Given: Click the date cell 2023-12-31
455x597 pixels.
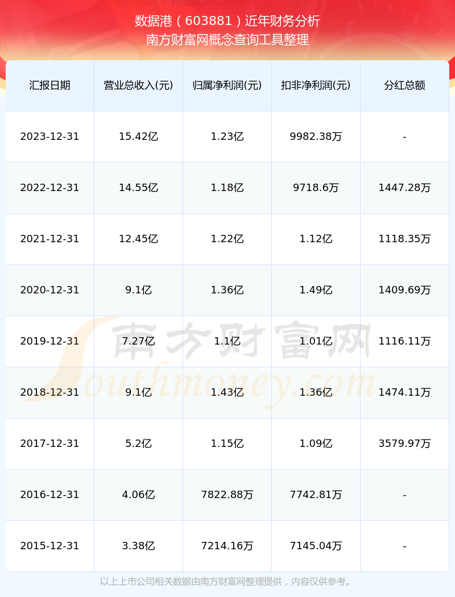Looking at the screenshot, I should (x=50, y=136).
